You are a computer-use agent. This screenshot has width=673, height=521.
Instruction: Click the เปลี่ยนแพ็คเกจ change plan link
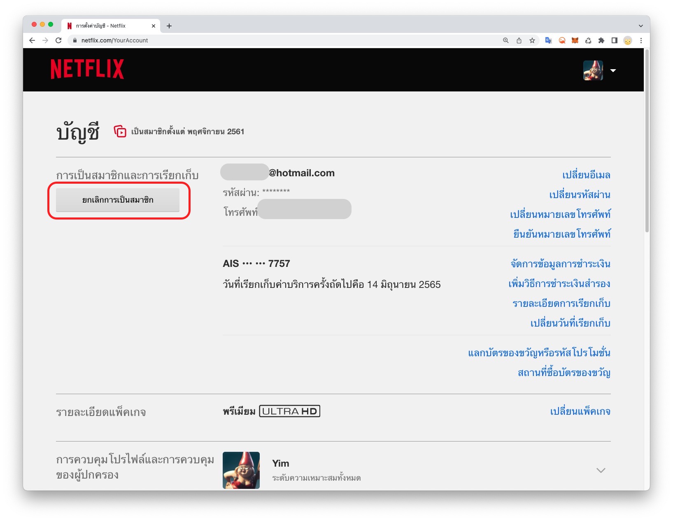click(580, 411)
